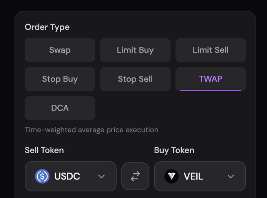267x198 pixels.
Task: Click the VEIL token logo
Action: pos(172,176)
